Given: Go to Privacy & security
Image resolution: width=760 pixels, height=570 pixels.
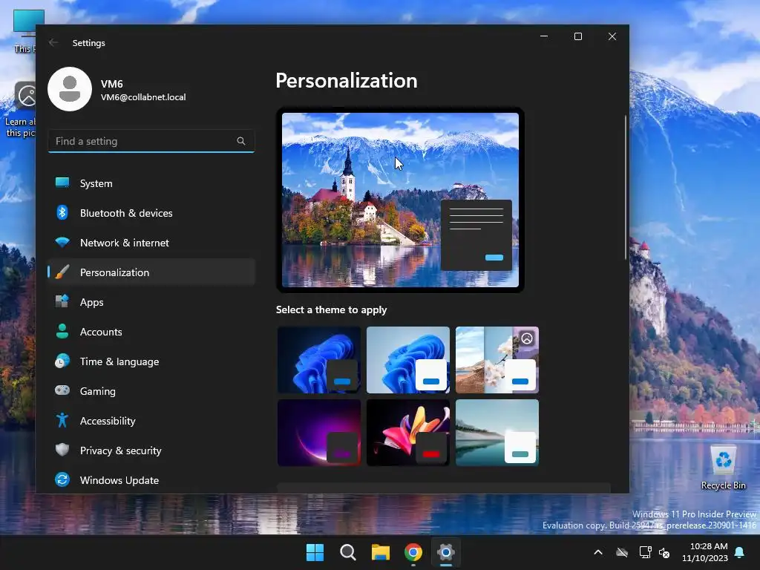Looking at the screenshot, I should (x=151, y=451).
